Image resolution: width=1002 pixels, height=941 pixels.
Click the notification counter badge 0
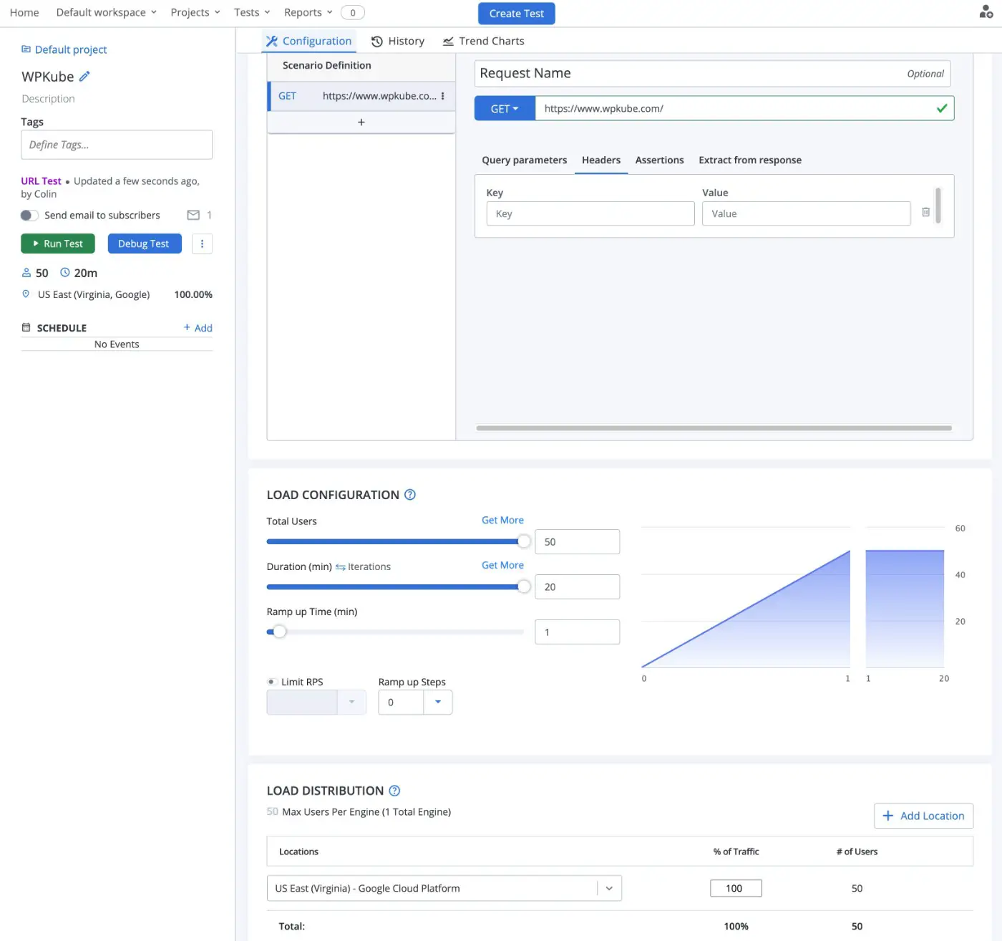(353, 12)
